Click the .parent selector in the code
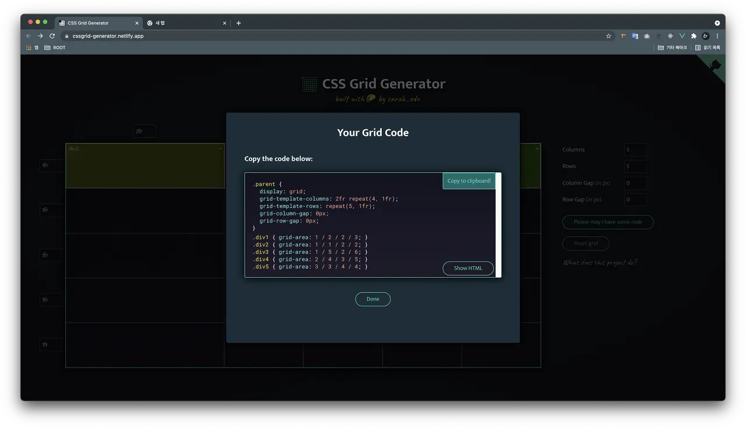 tap(264, 184)
